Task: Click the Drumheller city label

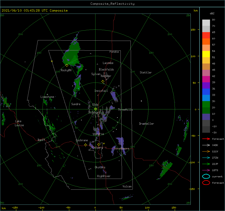Action: click(x=146, y=124)
